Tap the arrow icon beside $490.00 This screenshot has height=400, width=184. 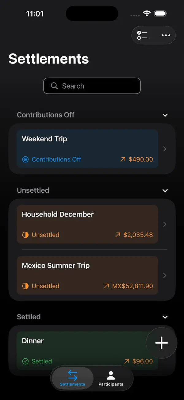(123, 160)
